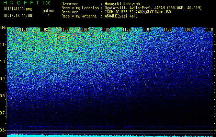Click the 0.6 kHz axis tick label
This screenshot has width=216, height=137.
tap(3, 130)
